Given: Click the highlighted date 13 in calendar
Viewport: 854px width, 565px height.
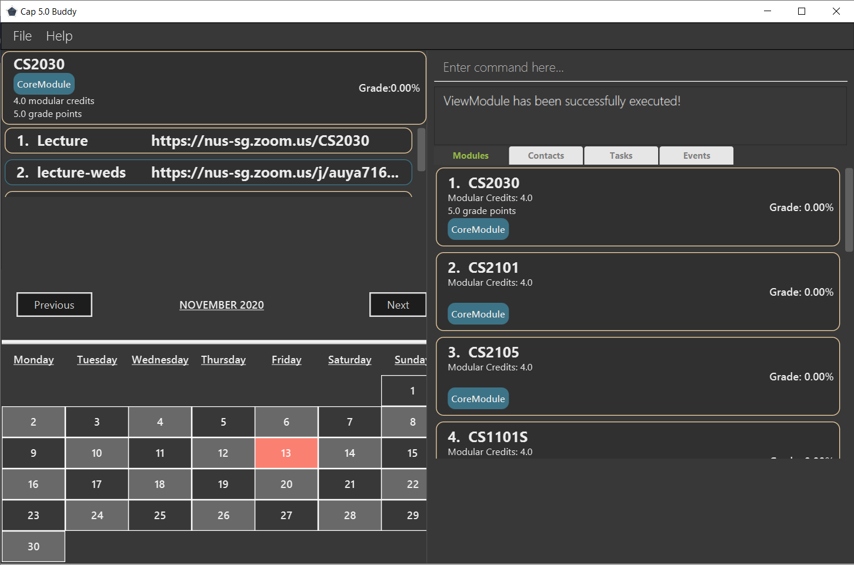Looking at the screenshot, I should [286, 453].
